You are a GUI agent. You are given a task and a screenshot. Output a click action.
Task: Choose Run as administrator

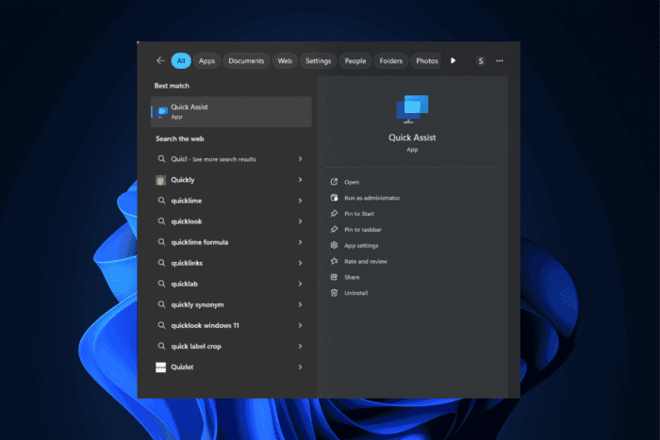point(372,198)
